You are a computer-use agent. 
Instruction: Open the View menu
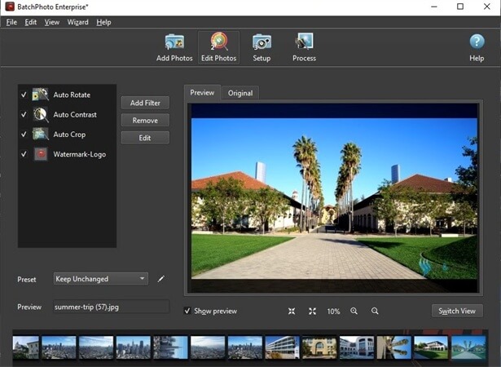tap(52, 22)
